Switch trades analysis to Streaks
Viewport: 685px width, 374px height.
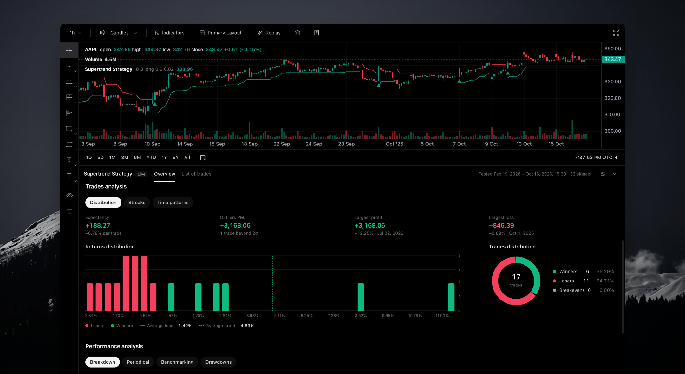tap(137, 203)
